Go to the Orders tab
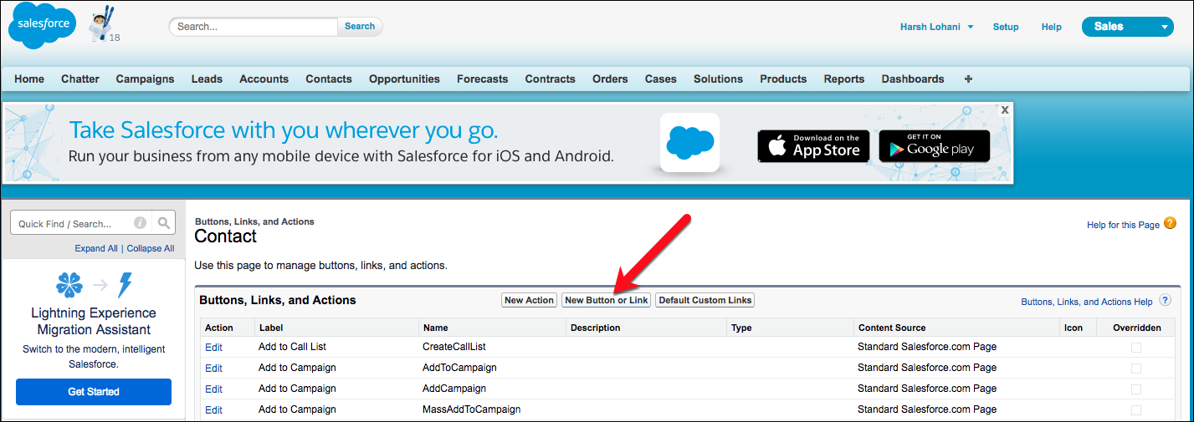Image resolution: width=1194 pixels, height=422 pixels. [x=610, y=79]
